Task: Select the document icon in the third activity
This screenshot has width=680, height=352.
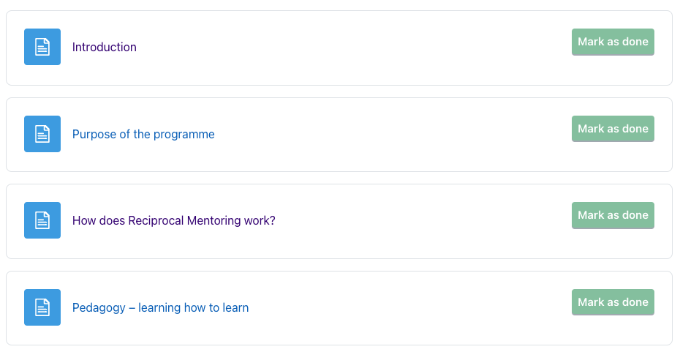Action: point(42,220)
